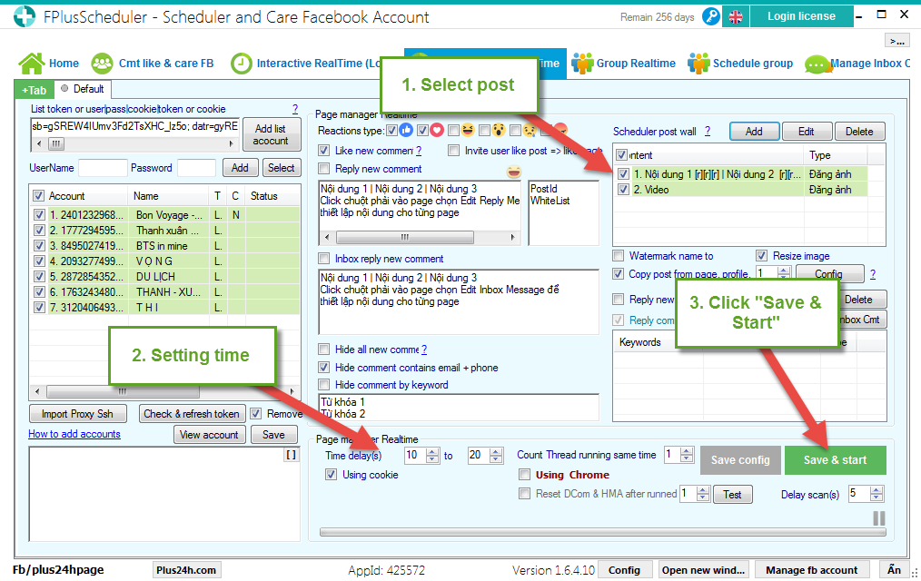921x581 pixels.
Task: Click the green Home house icon
Action: coord(32,64)
